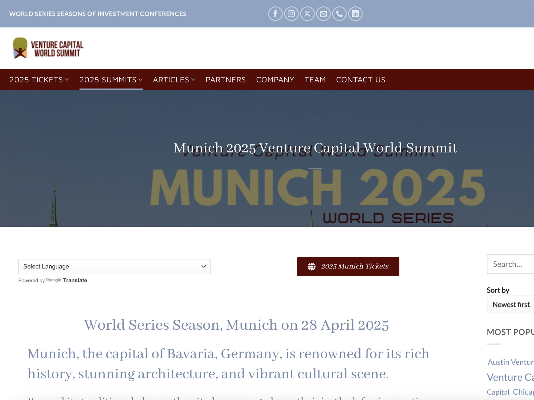Open the Newest first sort dropdown
This screenshot has width=534, height=400.
coord(511,304)
